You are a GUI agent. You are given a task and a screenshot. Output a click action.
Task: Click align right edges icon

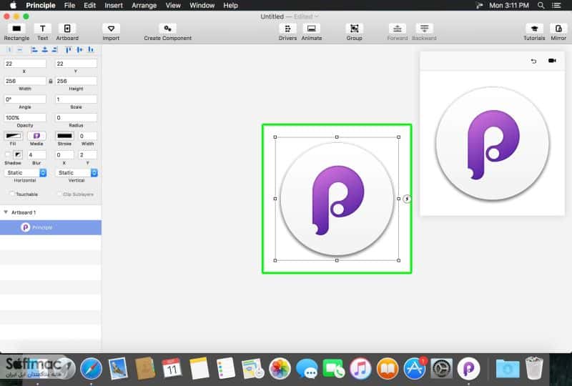coord(55,49)
